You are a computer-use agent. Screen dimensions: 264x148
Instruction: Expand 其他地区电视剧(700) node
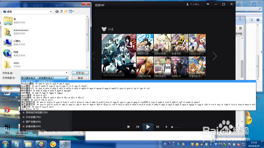tap(23, 112)
